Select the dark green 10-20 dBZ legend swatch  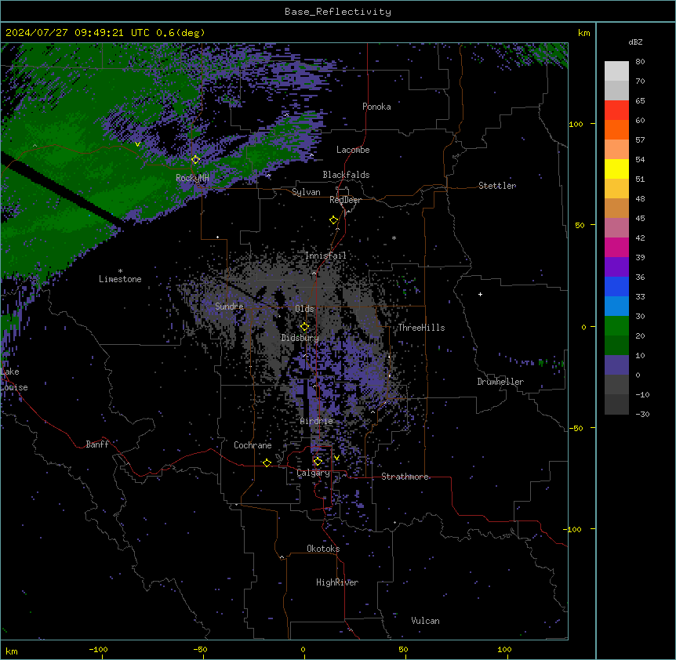(x=616, y=346)
